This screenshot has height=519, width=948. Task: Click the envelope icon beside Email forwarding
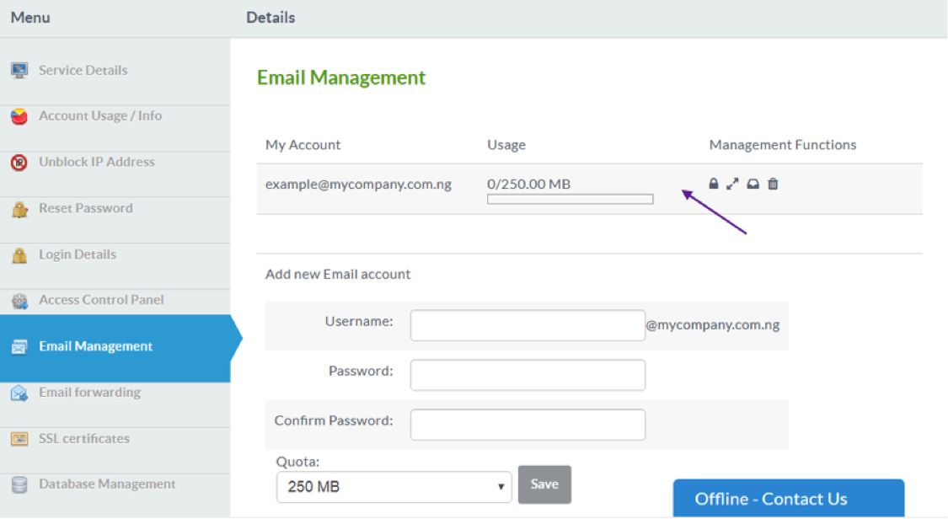pyautogui.click(x=19, y=393)
